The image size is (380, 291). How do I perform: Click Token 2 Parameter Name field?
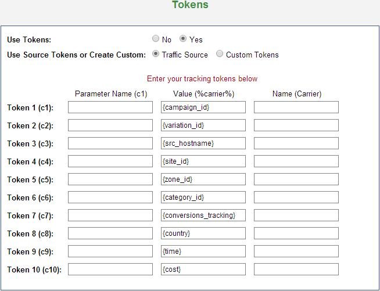pos(110,125)
